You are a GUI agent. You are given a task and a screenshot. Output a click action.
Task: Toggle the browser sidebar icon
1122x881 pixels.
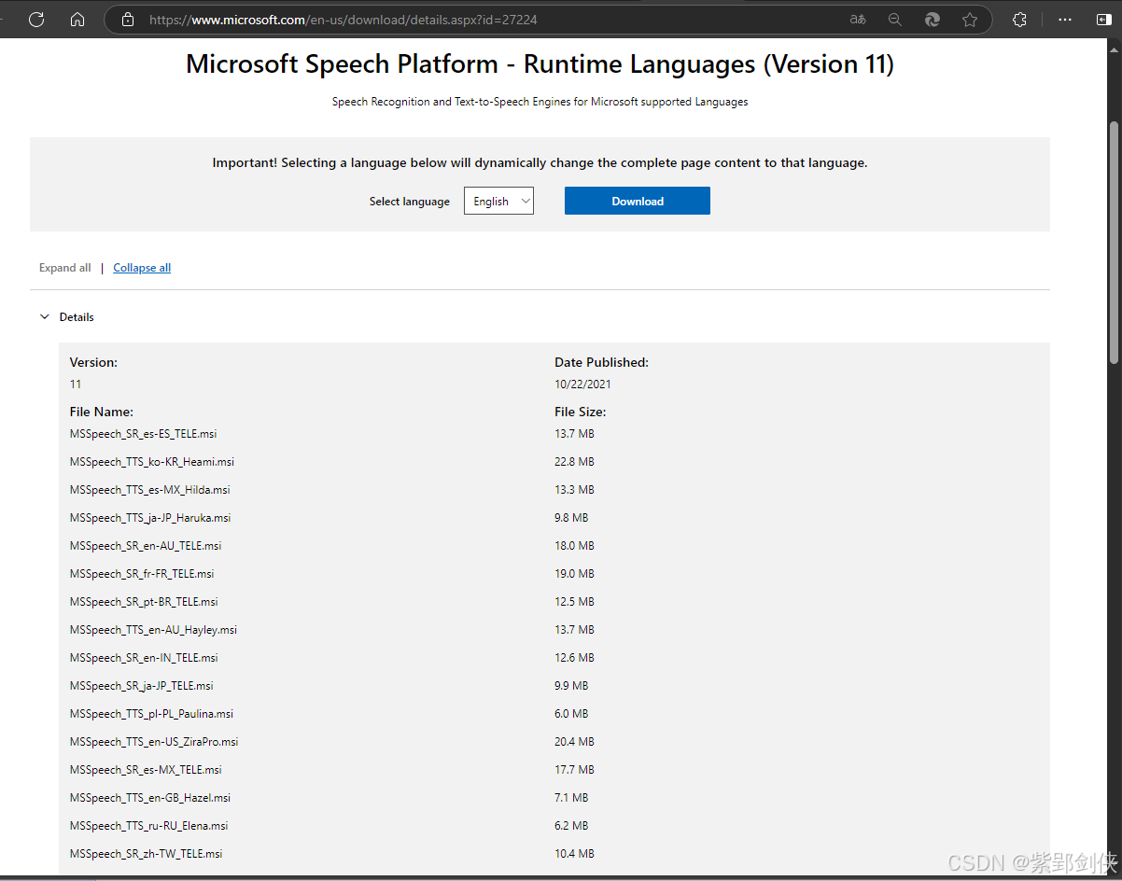1103,19
